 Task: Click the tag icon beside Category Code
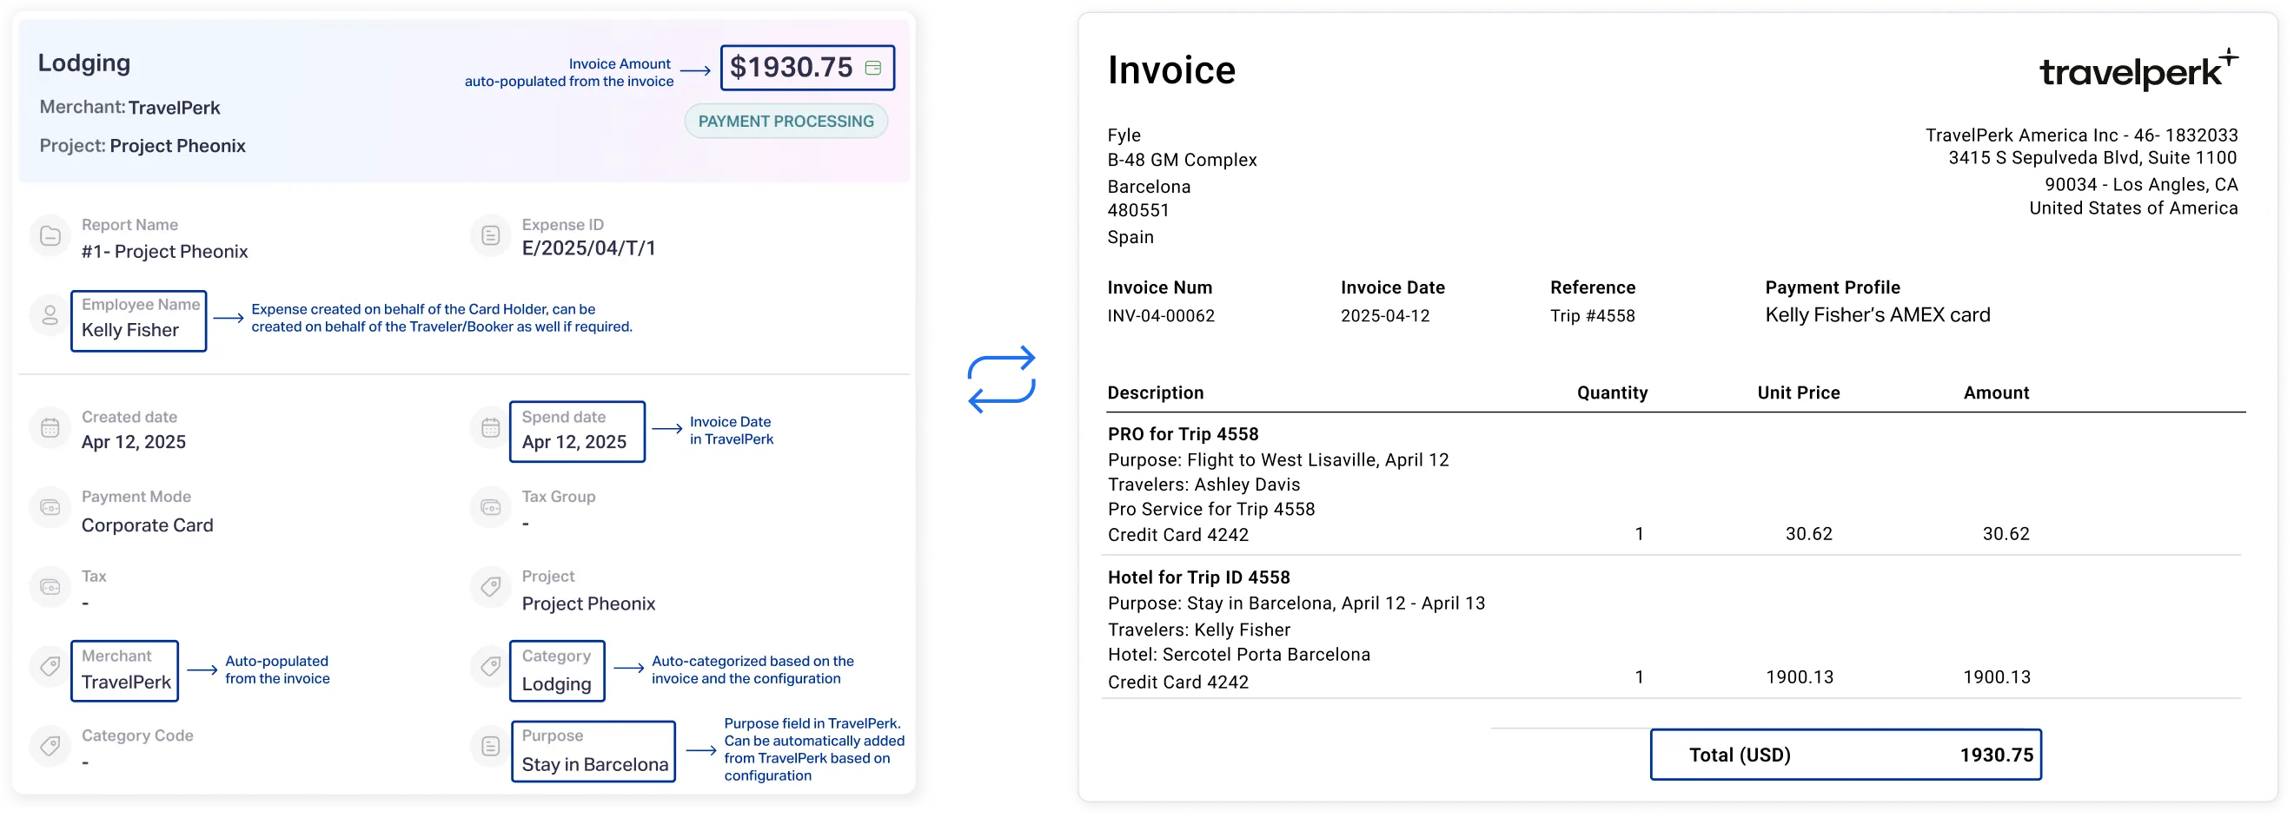click(x=50, y=747)
